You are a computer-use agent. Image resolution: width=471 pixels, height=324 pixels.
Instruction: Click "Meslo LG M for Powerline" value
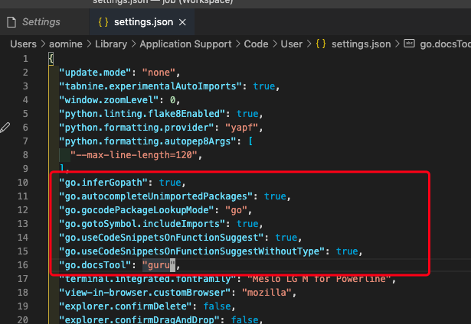(319, 279)
